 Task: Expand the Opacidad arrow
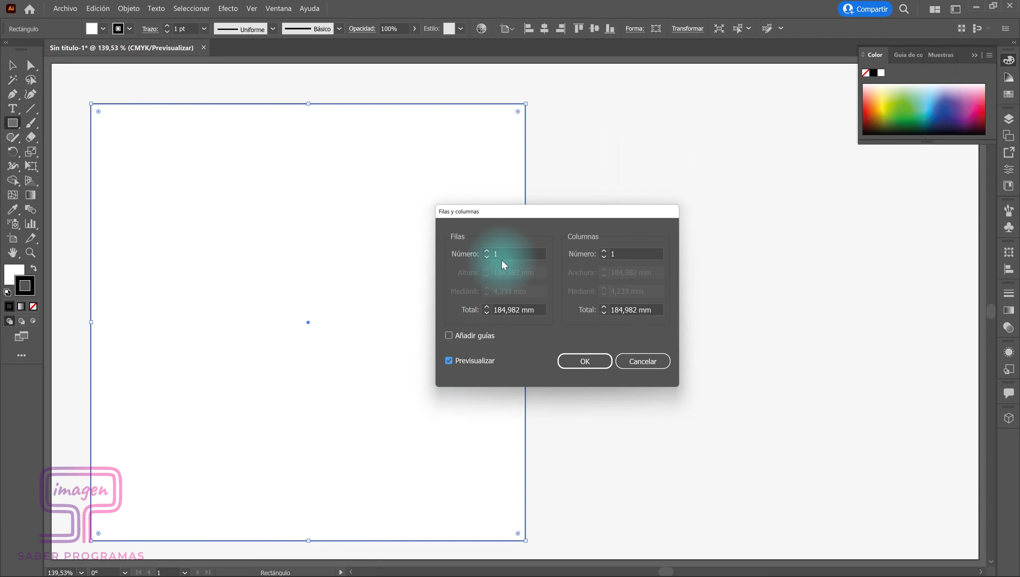(414, 28)
